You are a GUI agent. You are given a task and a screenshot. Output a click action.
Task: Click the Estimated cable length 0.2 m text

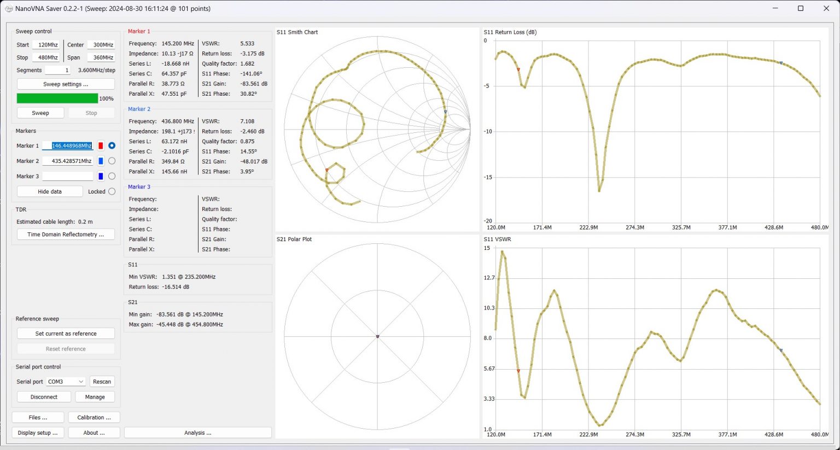(55, 221)
